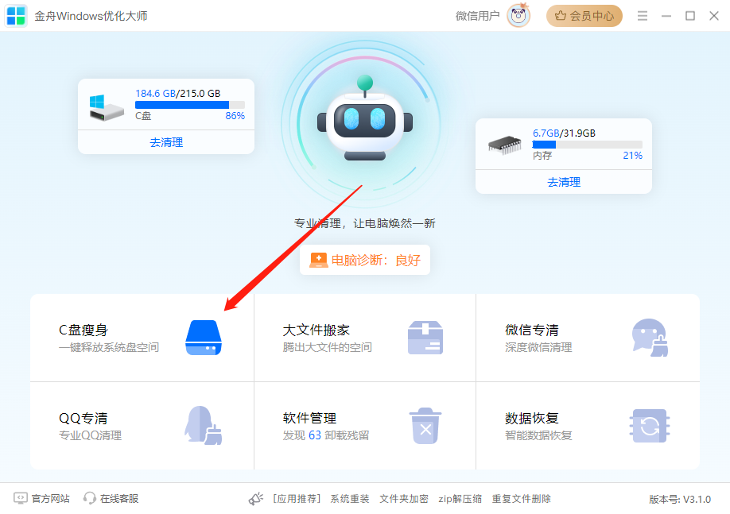The width and height of the screenshot is (730, 514).
Task: Select the QQ专清 title text
Action: tap(83, 418)
